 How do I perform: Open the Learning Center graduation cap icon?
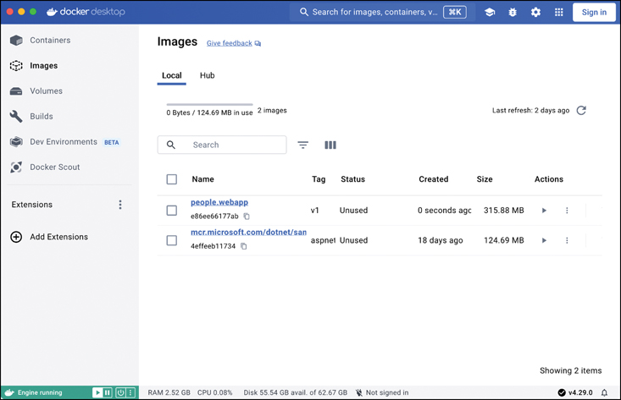[490, 13]
